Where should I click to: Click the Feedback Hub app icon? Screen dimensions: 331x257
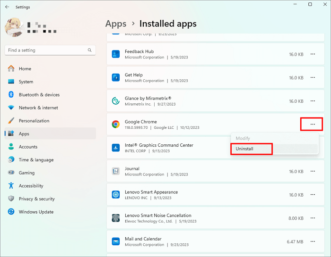(115, 54)
